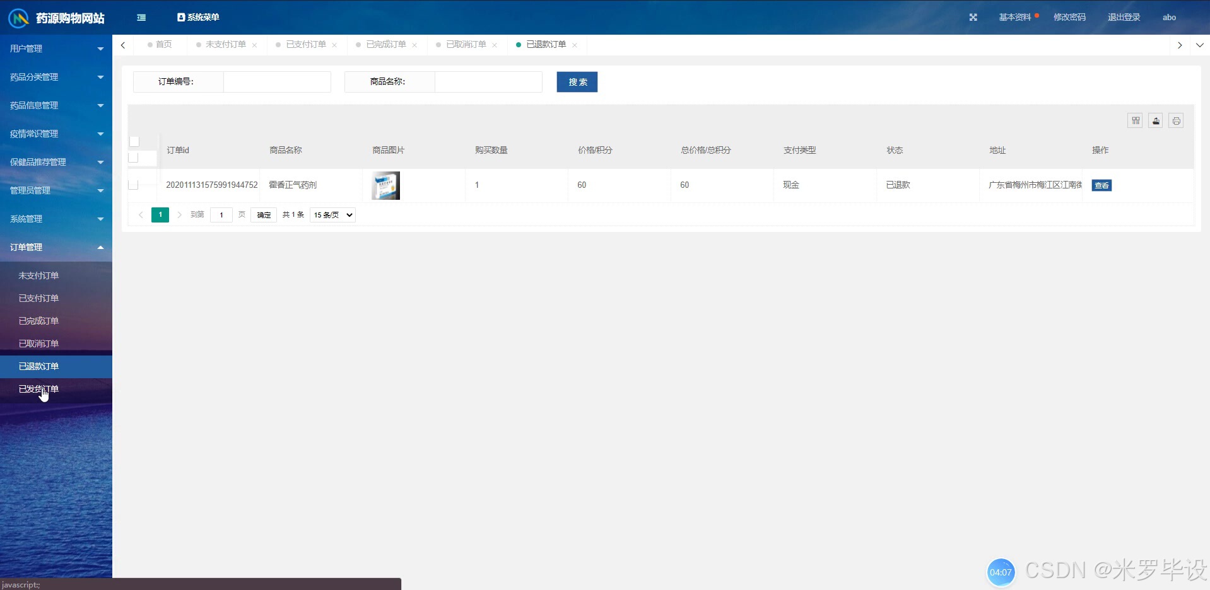Open the product image thumbnail

(385, 185)
